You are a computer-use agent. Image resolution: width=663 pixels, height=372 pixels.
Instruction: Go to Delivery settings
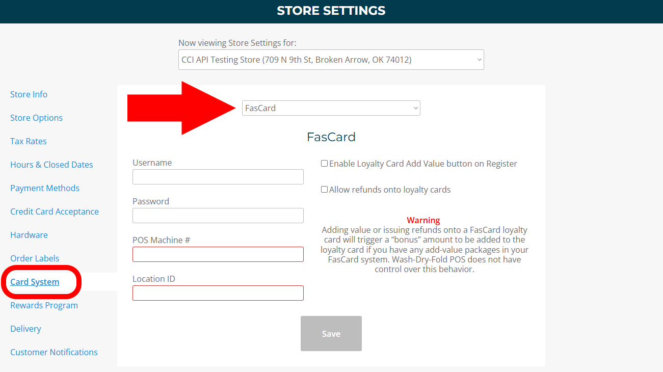click(x=25, y=329)
